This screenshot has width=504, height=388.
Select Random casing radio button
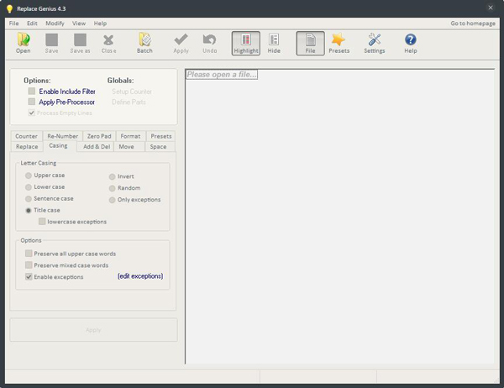click(112, 188)
